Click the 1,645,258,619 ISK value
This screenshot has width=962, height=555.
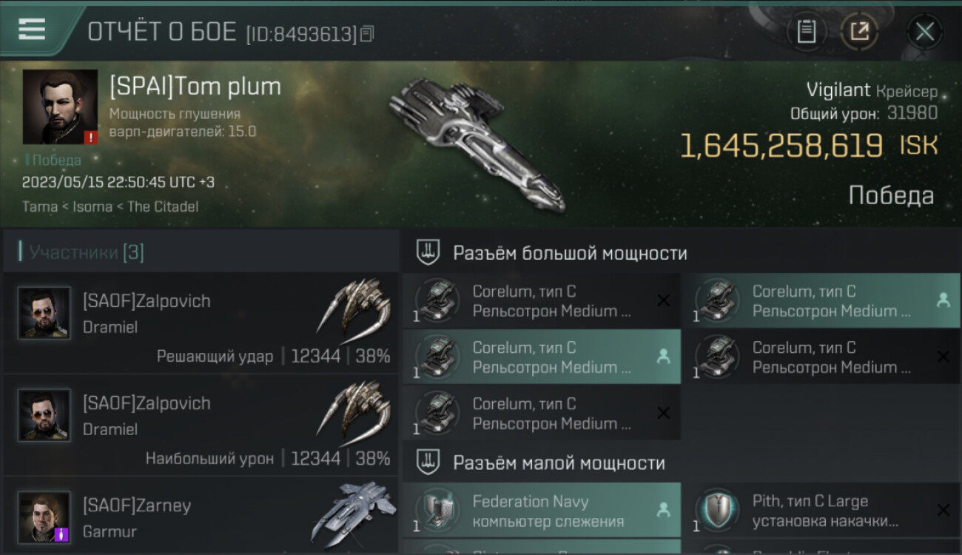808,146
